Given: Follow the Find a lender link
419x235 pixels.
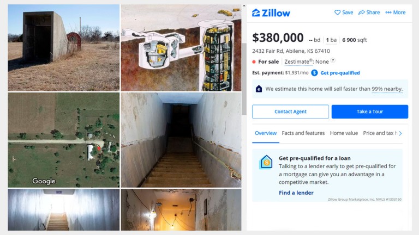Looking at the screenshot, I should tap(296, 193).
